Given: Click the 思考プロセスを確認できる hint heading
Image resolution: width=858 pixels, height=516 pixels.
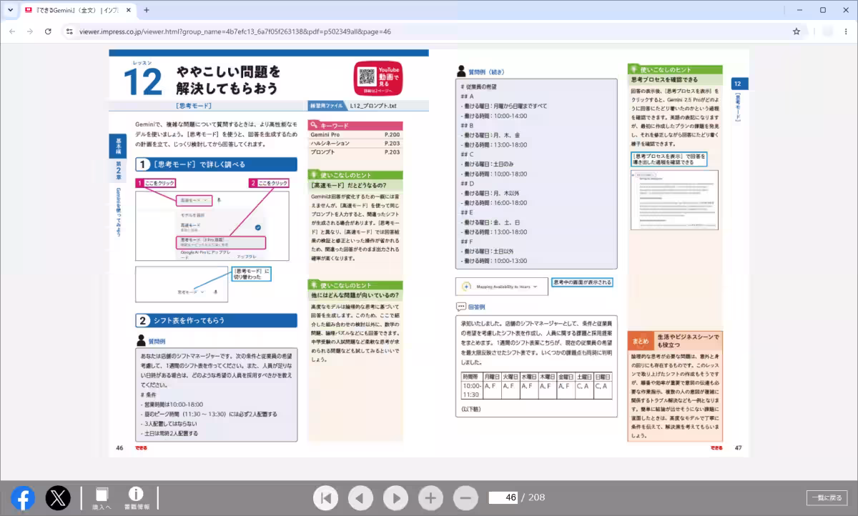Looking at the screenshot, I should pyautogui.click(x=664, y=79).
